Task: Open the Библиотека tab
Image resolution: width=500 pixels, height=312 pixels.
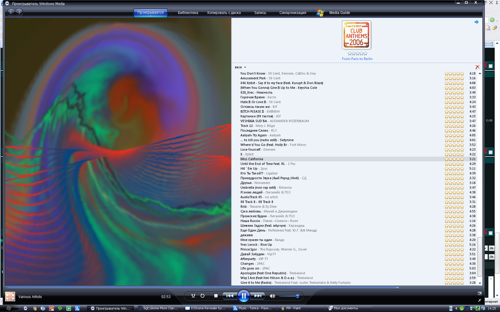Action: pos(188,13)
